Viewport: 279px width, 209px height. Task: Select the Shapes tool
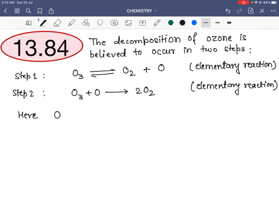tap(85, 23)
